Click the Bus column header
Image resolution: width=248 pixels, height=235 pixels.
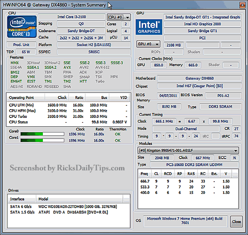[x=97, y=98]
